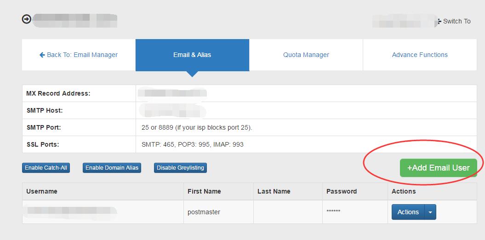Image resolution: width=485 pixels, height=240 pixels.
Task: Click the Switch To sitemap icon
Action: click(x=439, y=21)
